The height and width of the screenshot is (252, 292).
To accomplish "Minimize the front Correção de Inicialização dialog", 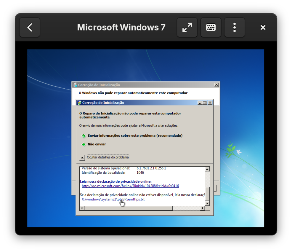I will [x=200, y=103].
